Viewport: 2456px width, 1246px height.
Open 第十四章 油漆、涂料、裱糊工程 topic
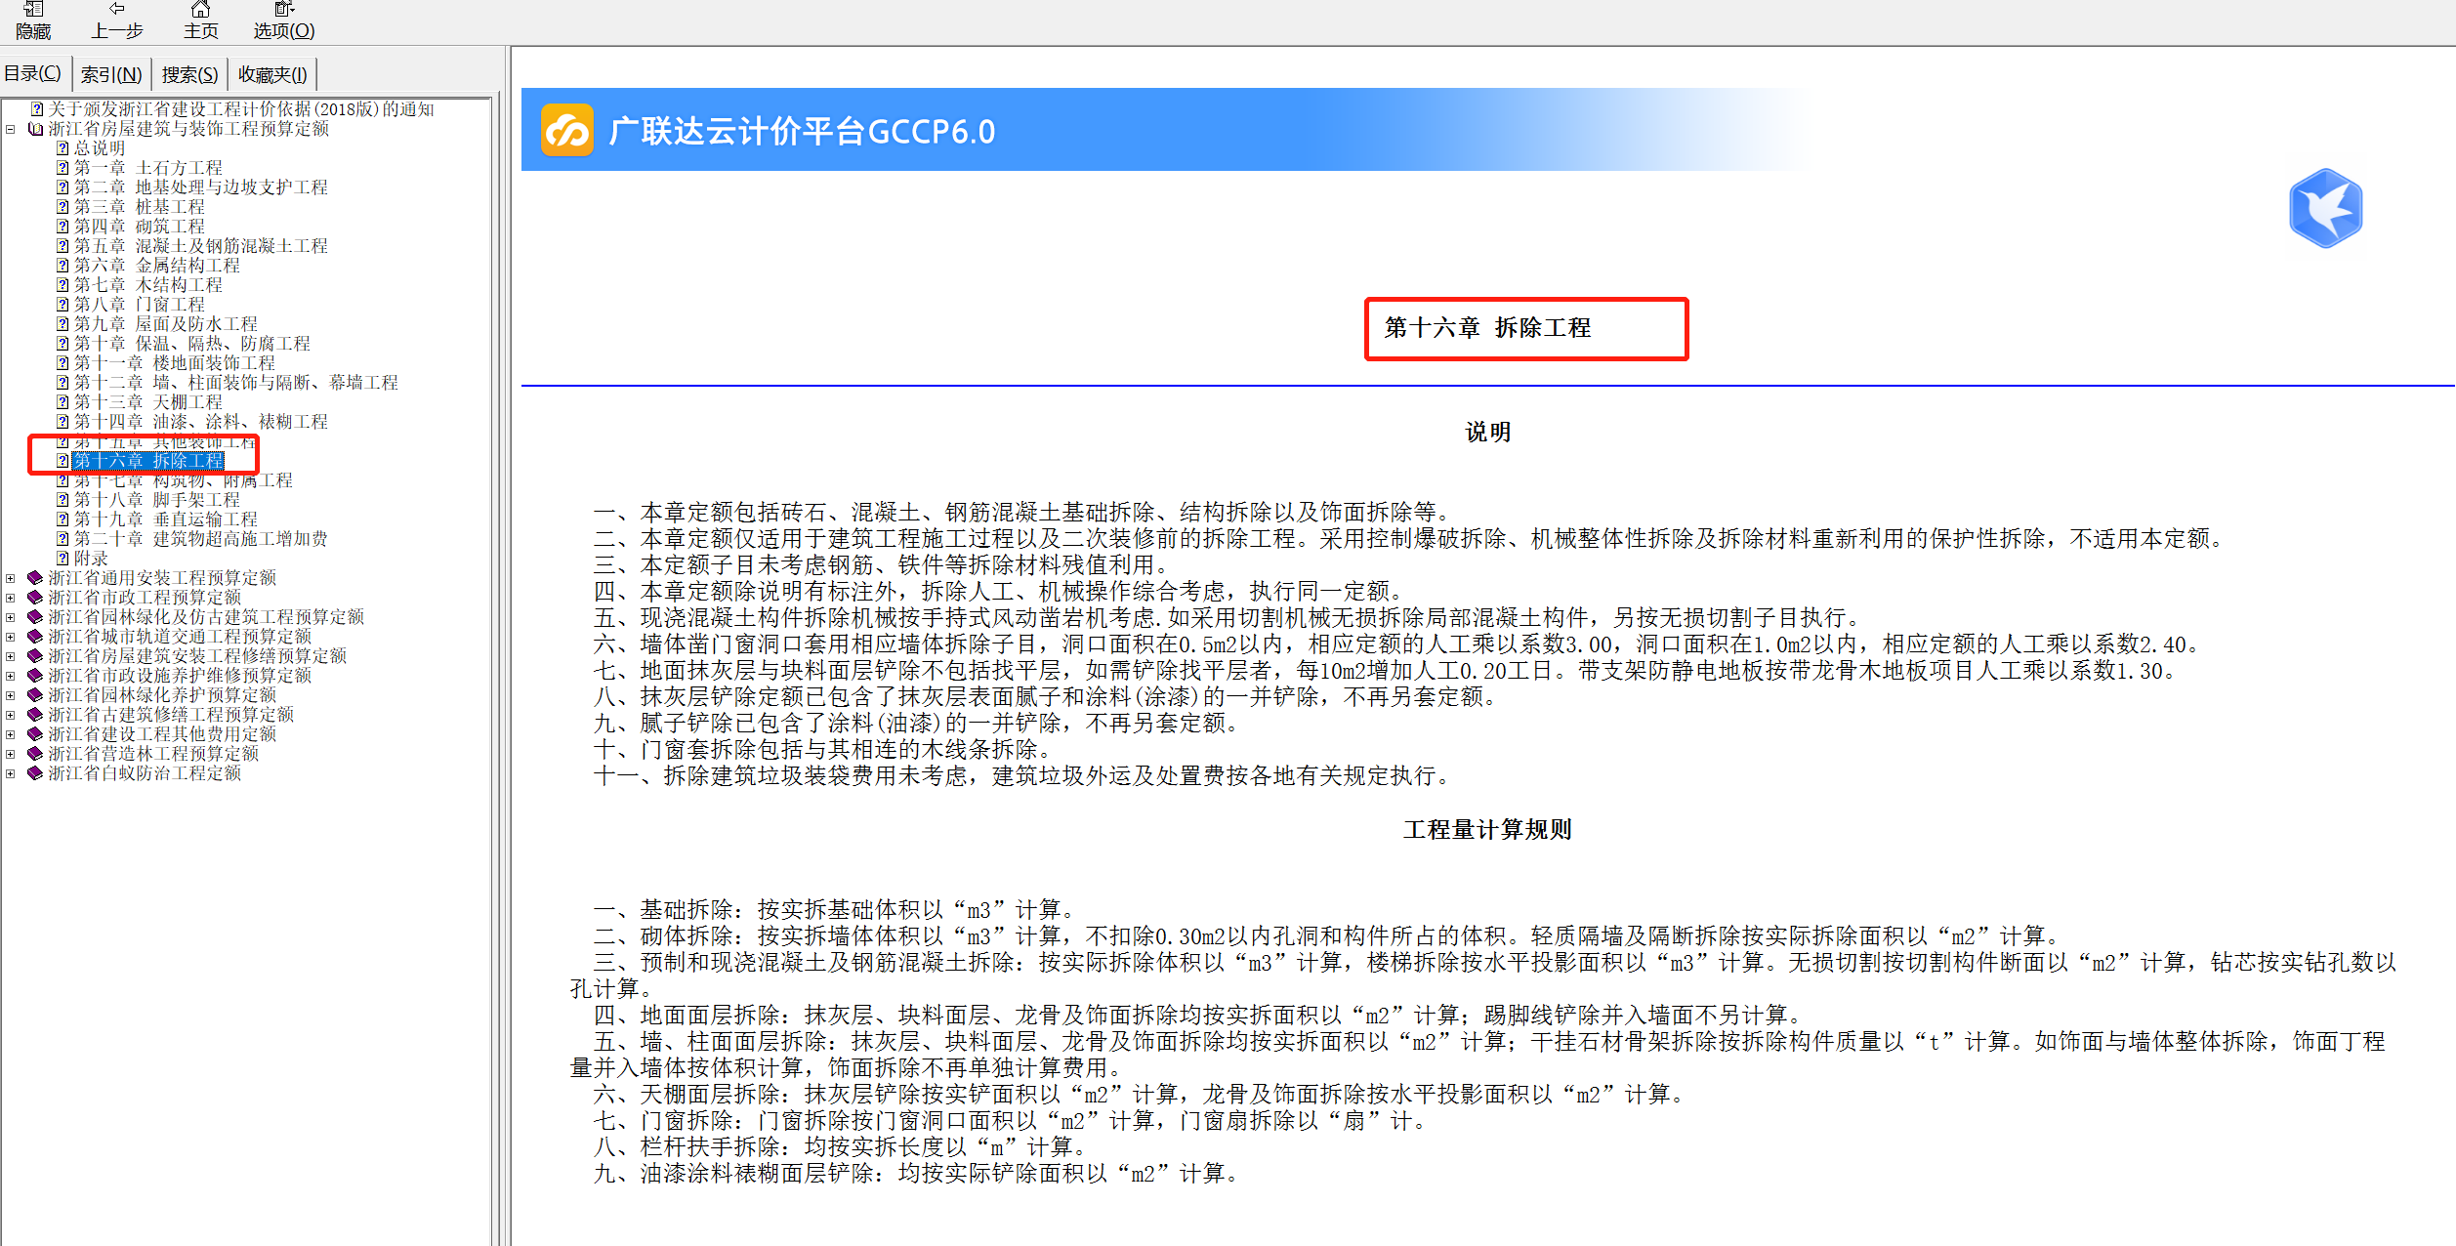click(201, 422)
